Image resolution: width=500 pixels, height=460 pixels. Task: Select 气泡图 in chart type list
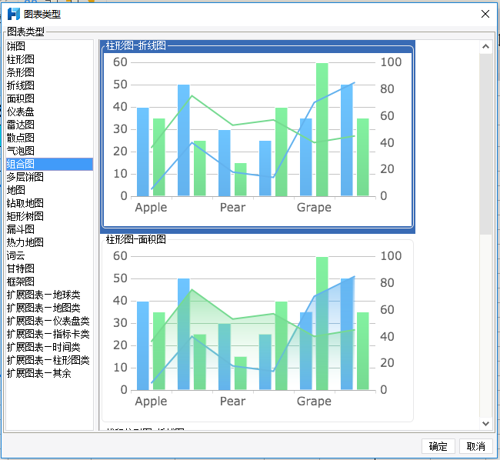pyautogui.click(x=49, y=151)
